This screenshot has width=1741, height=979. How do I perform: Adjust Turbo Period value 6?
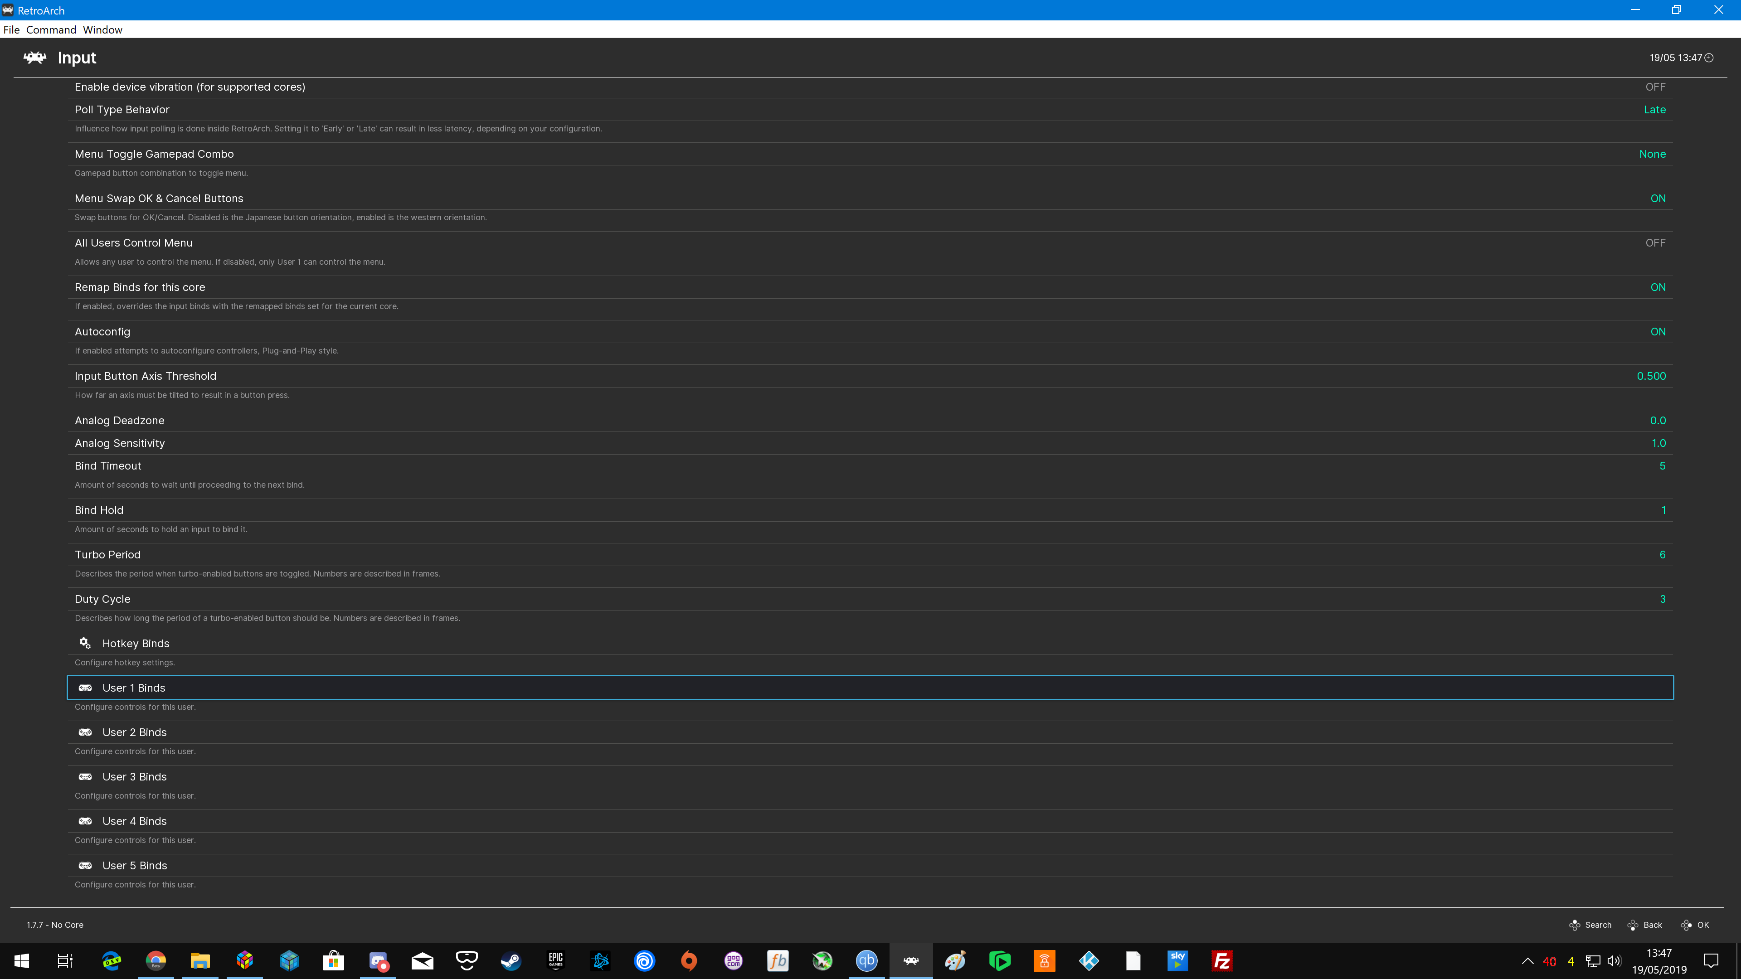(x=1663, y=555)
